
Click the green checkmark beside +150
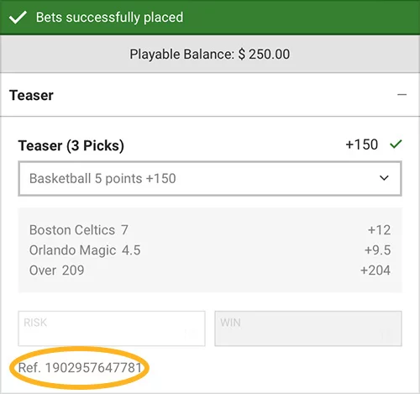396,144
